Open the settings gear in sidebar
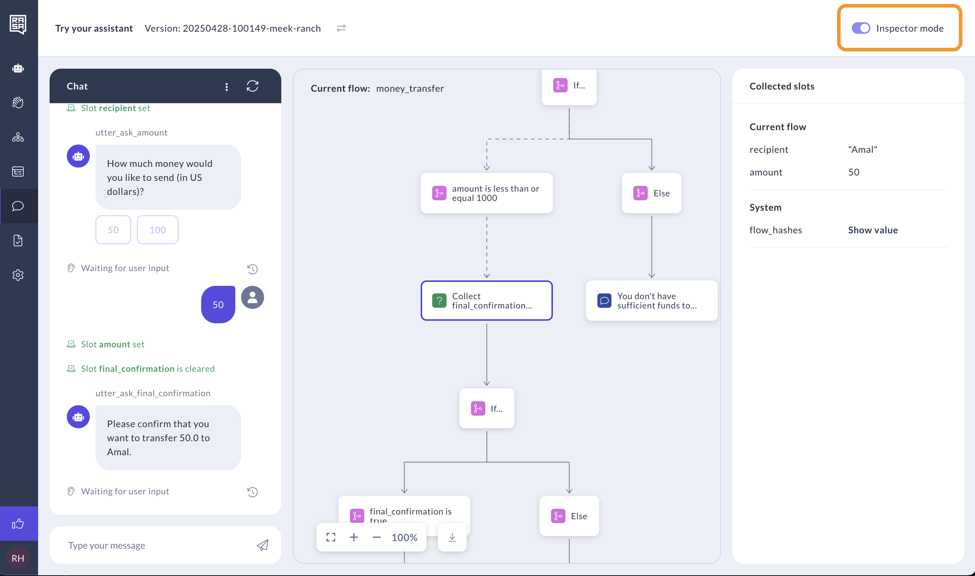This screenshot has height=576, width=975. tap(18, 275)
